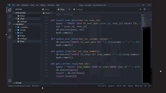Run Python file with the play icon
The width and height of the screenshot is (166, 93).
coord(140,9)
